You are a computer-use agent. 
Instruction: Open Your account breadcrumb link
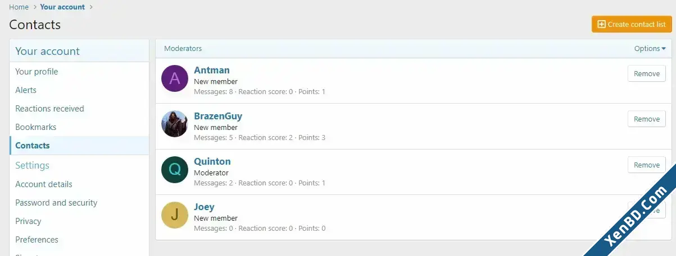pyautogui.click(x=62, y=7)
